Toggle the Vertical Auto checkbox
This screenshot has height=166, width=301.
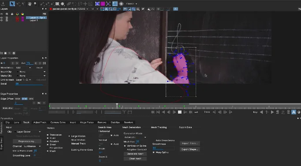point(111,144)
